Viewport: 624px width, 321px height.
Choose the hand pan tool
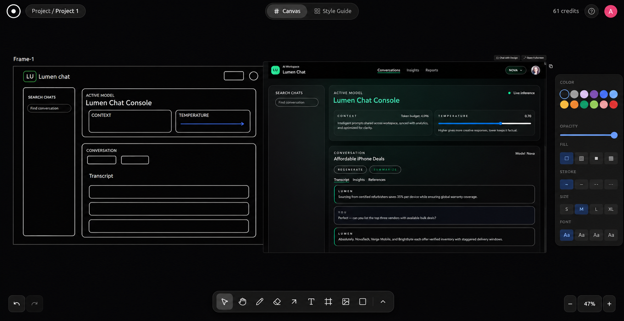pos(242,302)
